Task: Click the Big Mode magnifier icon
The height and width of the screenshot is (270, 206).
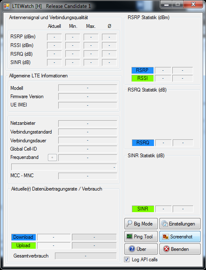Action: pos(129,223)
